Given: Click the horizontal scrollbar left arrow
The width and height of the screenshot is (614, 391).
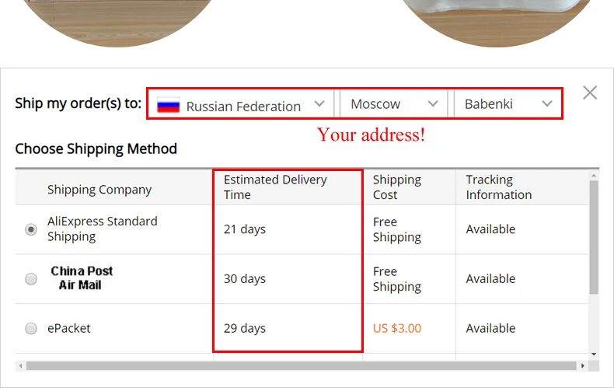Looking at the screenshot, I should (x=20, y=366).
